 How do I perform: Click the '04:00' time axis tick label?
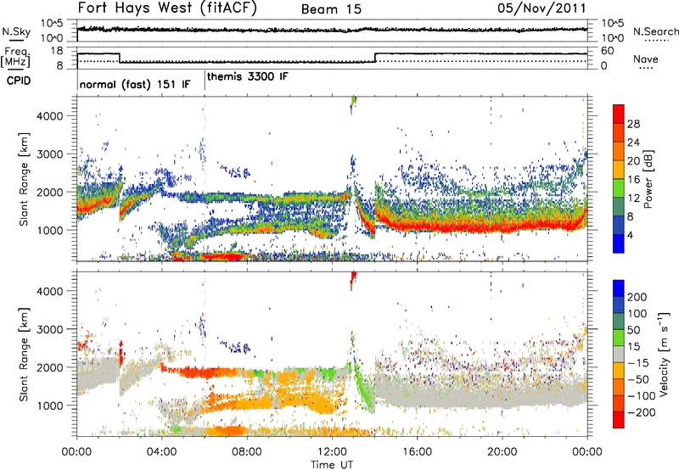pyautogui.click(x=162, y=451)
